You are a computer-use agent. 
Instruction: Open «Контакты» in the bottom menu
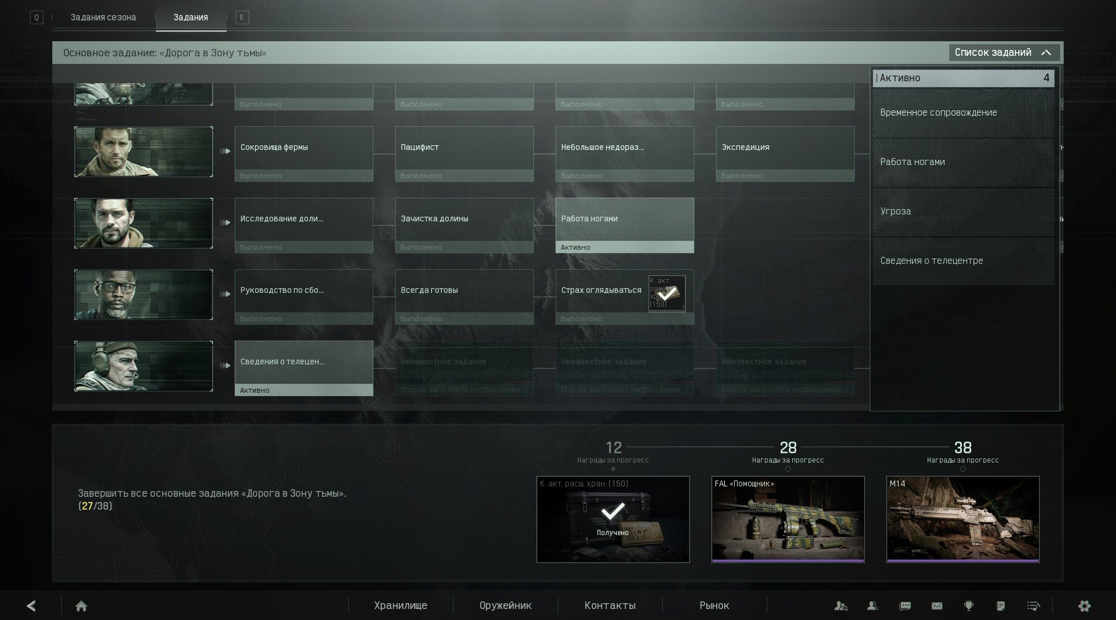pos(610,605)
